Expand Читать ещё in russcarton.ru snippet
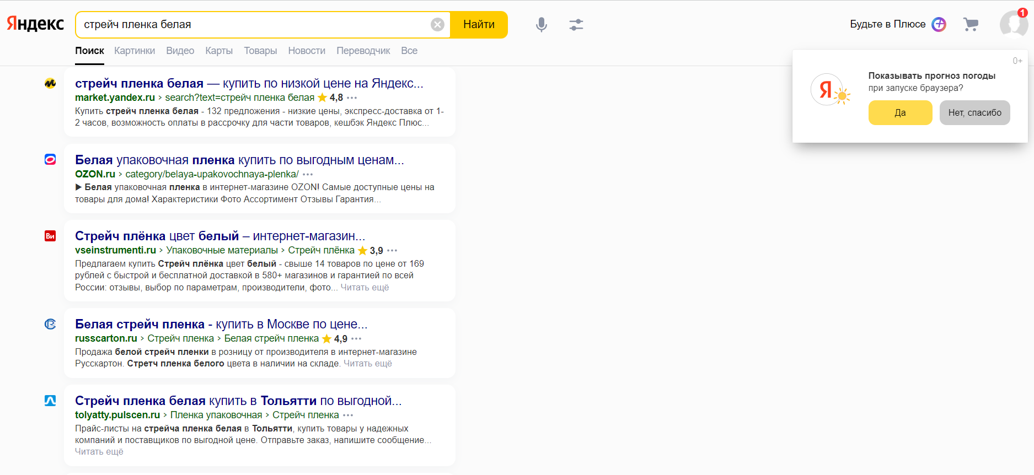Screen dimensions: 1034x475 coord(368,364)
